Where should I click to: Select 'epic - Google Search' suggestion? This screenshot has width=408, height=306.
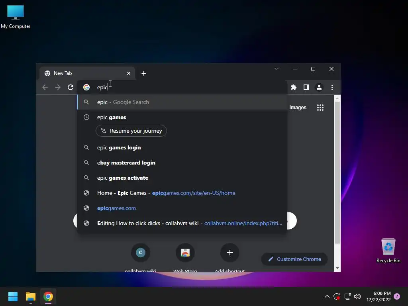tap(182, 102)
